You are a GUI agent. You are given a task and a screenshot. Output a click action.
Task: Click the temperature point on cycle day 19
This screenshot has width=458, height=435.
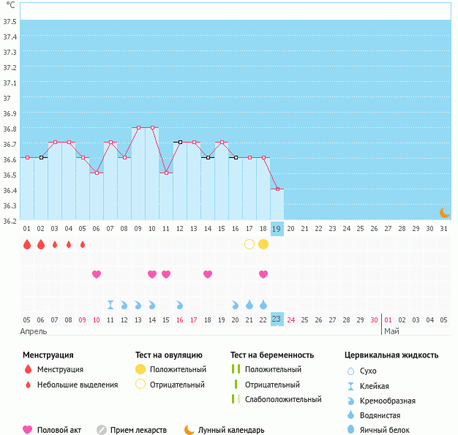tap(277, 189)
